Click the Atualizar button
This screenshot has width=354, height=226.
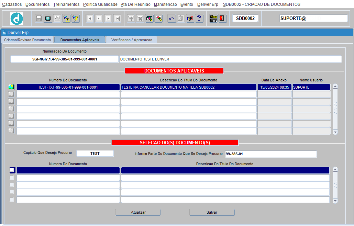pos(138,212)
